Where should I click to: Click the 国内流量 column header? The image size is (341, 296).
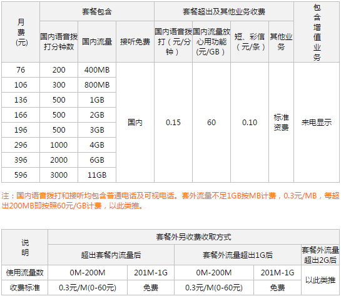(x=97, y=41)
